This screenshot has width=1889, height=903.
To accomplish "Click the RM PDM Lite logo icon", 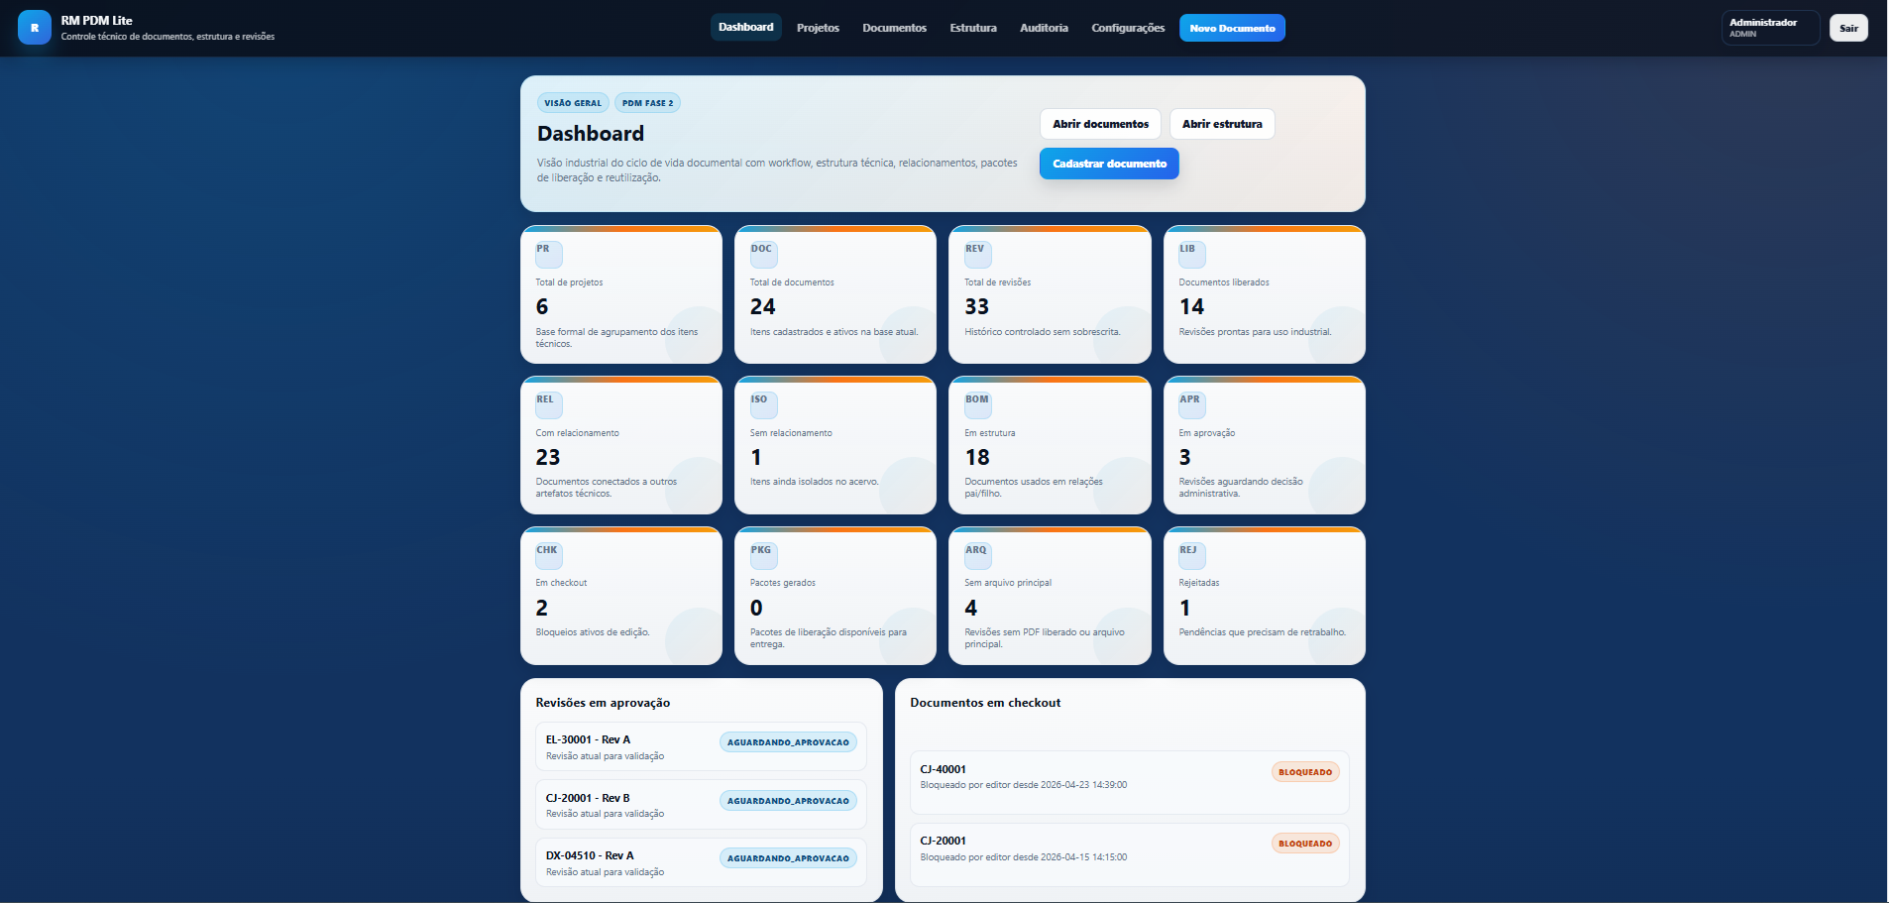I will [35, 28].
